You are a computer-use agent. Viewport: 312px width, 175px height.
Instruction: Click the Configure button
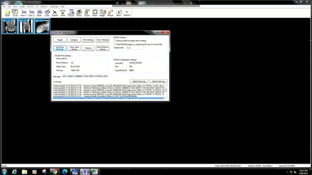[74, 40]
